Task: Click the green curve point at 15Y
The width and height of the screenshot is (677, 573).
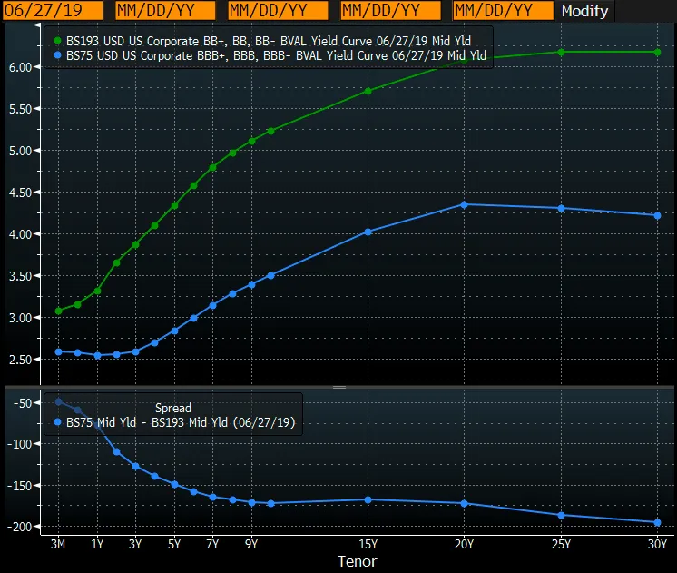Action: [x=368, y=91]
